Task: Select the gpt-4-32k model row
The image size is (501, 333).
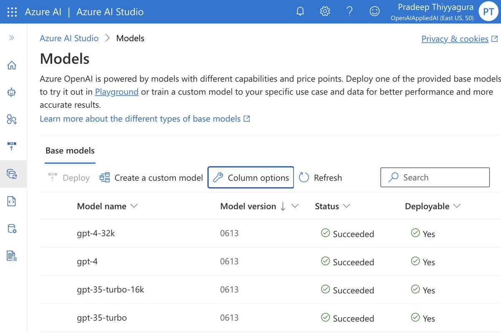Action: tap(270, 233)
